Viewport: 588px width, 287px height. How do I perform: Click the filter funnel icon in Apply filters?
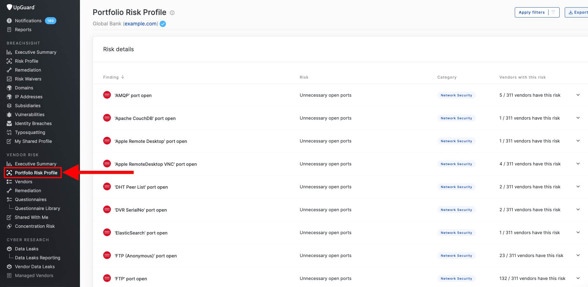(553, 12)
